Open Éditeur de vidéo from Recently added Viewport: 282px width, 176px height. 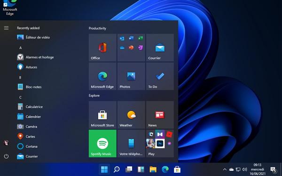coord(33,38)
